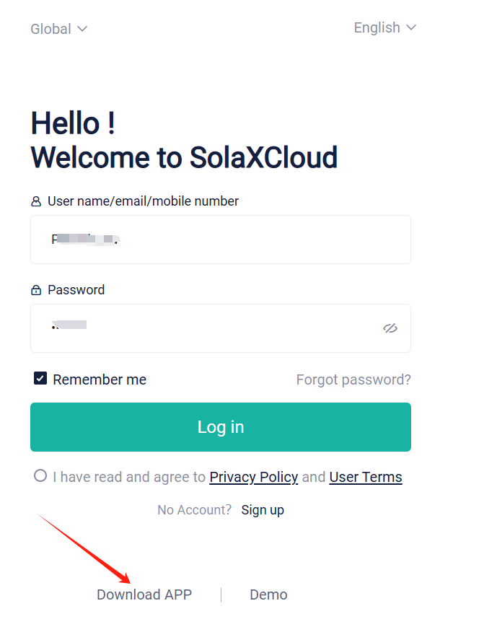
Task: Focus the Password input field
Action: 221,328
